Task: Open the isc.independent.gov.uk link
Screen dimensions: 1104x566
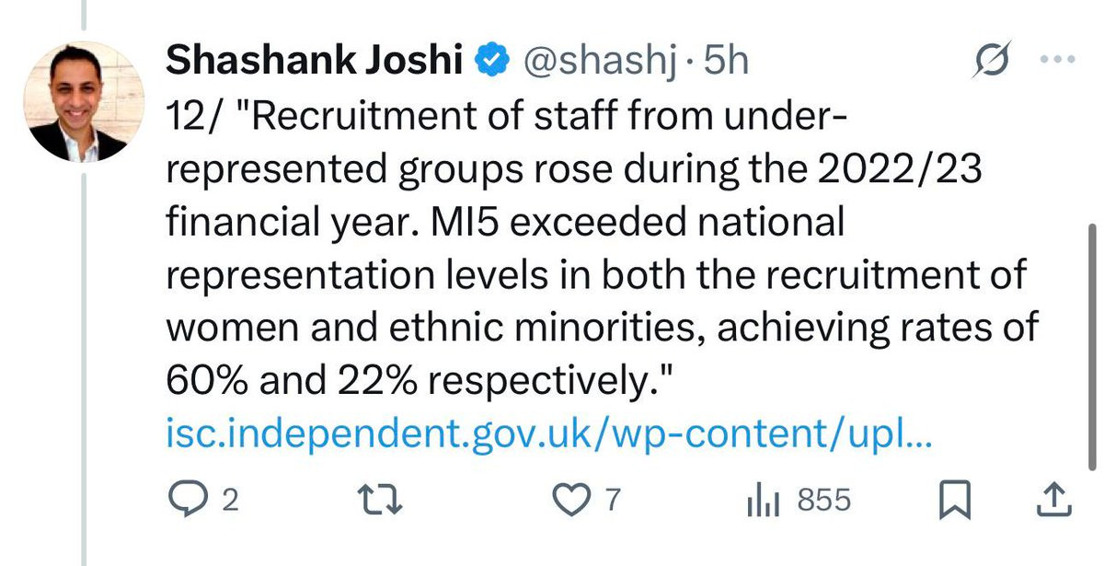Action: 548,433
